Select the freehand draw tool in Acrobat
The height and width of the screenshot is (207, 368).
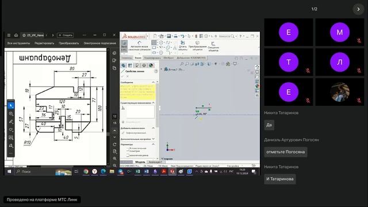[x=11, y=129]
